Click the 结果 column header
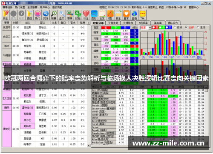This screenshot has height=154, width=213. pos(83,23)
